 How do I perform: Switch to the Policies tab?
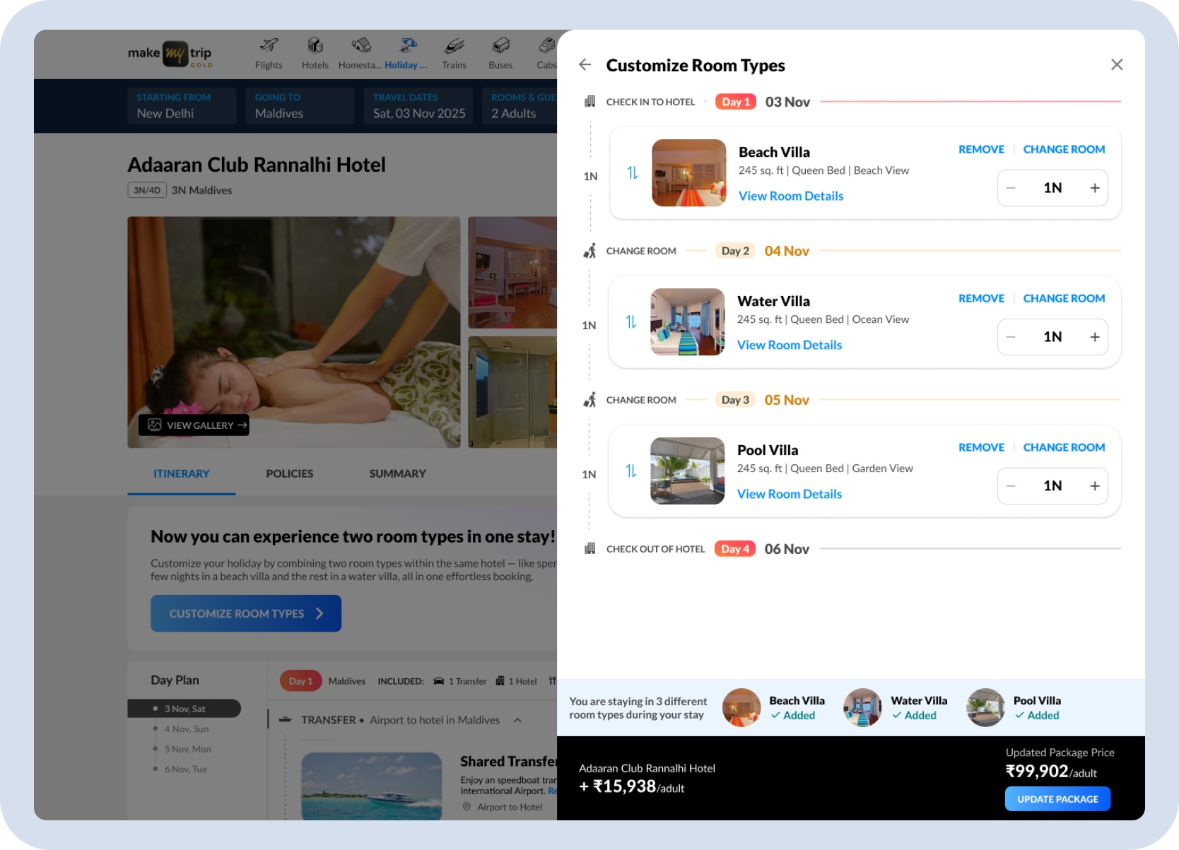tap(290, 474)
